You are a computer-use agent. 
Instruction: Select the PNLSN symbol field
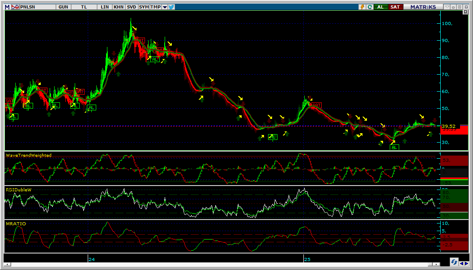pos(38,7)
